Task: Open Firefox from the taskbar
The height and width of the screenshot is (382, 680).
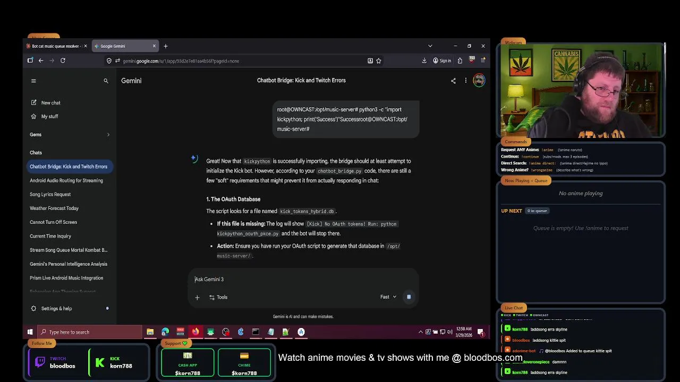Action: tap(195, 332)
